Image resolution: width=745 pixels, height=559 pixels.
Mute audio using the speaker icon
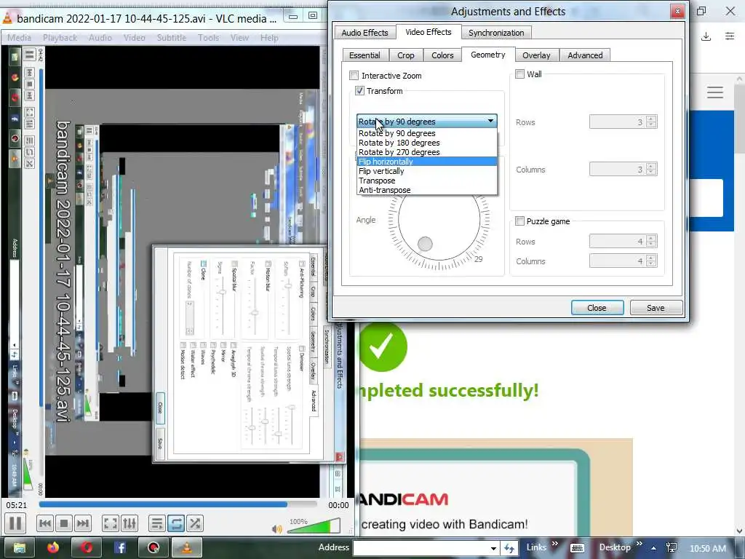tap(277, 528)
